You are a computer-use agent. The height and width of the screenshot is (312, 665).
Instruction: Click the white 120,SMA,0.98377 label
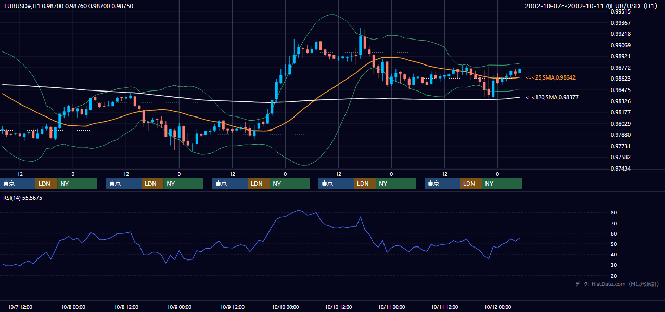(552, 97)
